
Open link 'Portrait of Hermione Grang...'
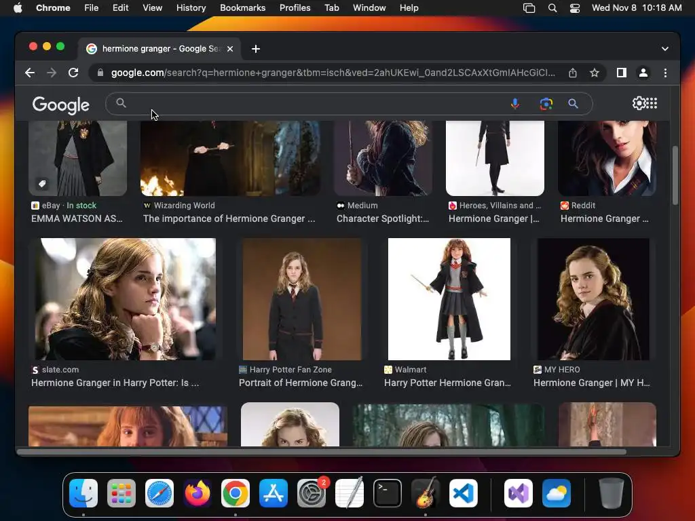click(301, 383)
